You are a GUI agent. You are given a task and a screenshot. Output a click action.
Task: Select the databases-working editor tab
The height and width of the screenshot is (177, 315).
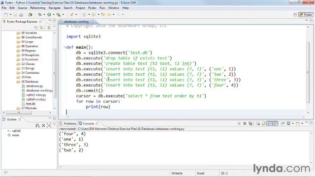pos(76,22)
